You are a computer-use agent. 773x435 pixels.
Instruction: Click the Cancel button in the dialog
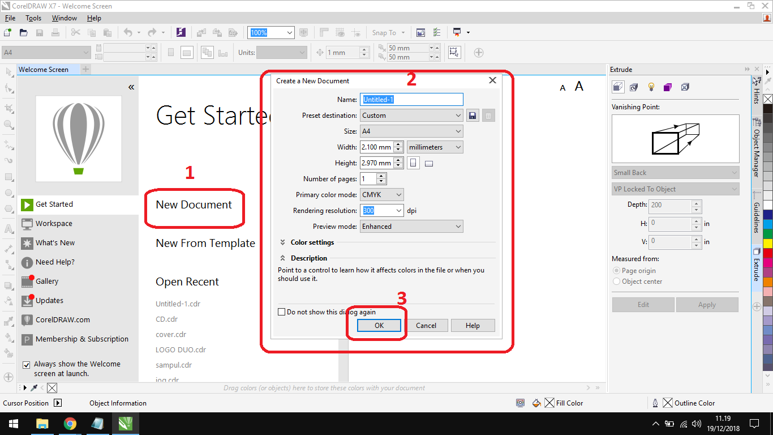[426, 326]
